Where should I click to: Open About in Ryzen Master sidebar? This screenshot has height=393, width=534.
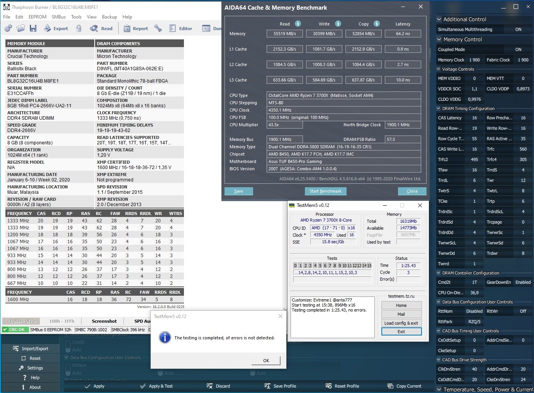coord(31,387)
